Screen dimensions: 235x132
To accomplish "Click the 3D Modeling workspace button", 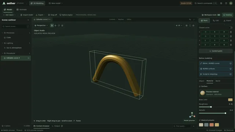I will tap(37, 3).
